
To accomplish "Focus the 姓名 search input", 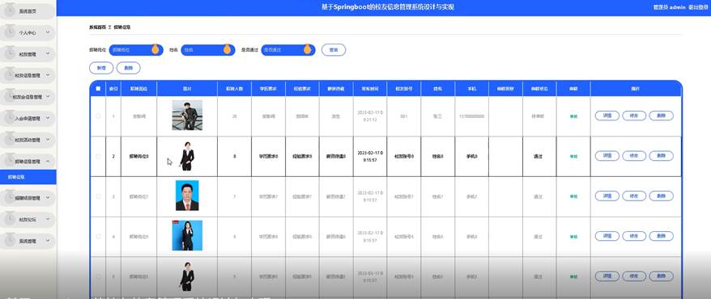I will point(207,50).
